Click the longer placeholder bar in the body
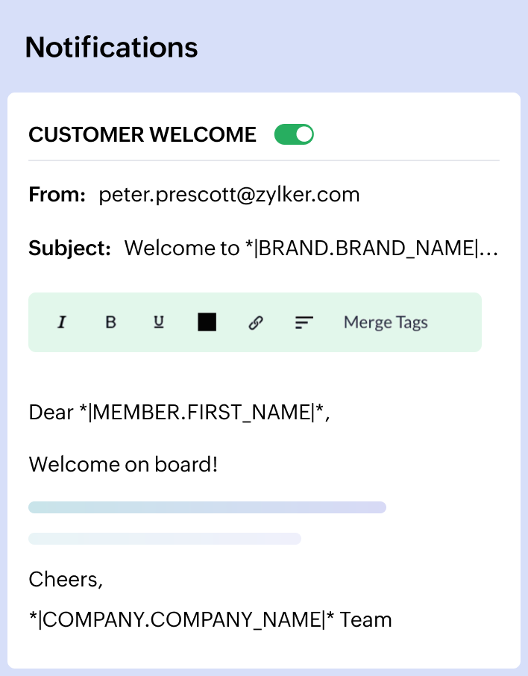The height and width of the screenshot is (676, 528). [207, 507]
